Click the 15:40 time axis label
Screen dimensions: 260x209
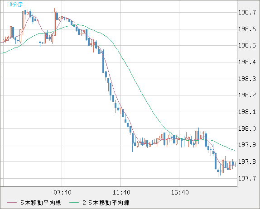[x=180, y=192]
